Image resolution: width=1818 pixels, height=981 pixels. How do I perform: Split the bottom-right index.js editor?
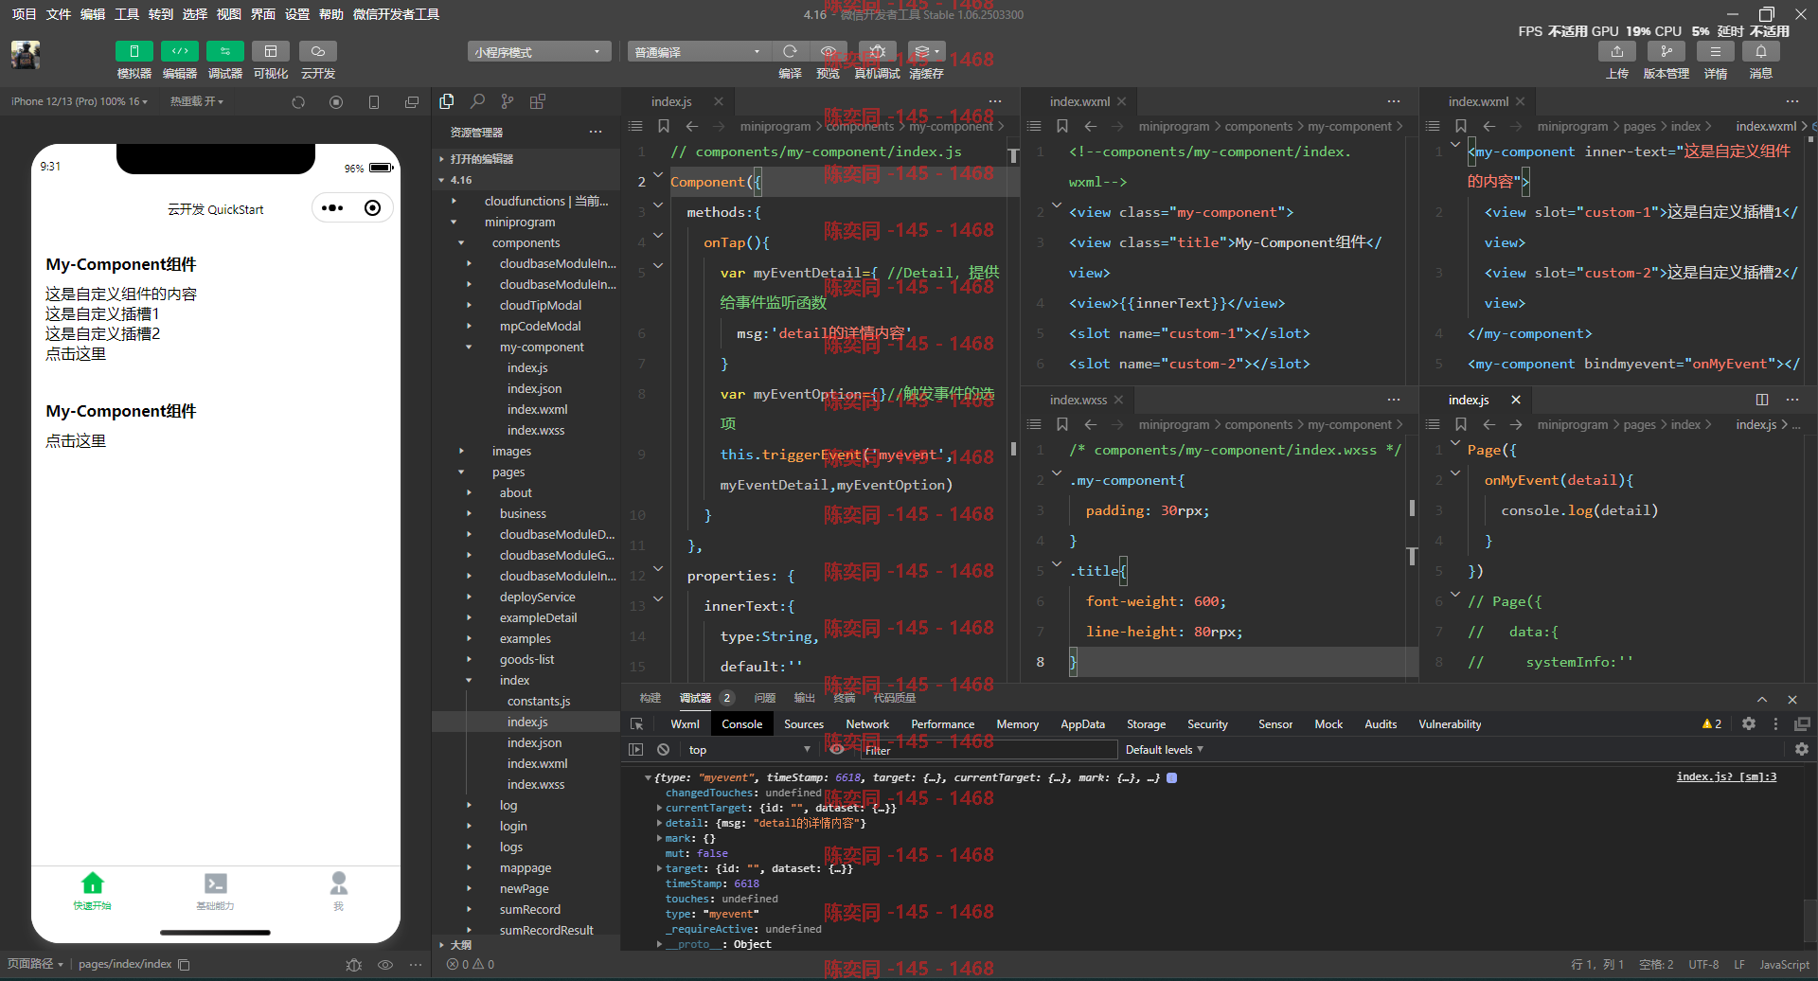coord(1762,400)
